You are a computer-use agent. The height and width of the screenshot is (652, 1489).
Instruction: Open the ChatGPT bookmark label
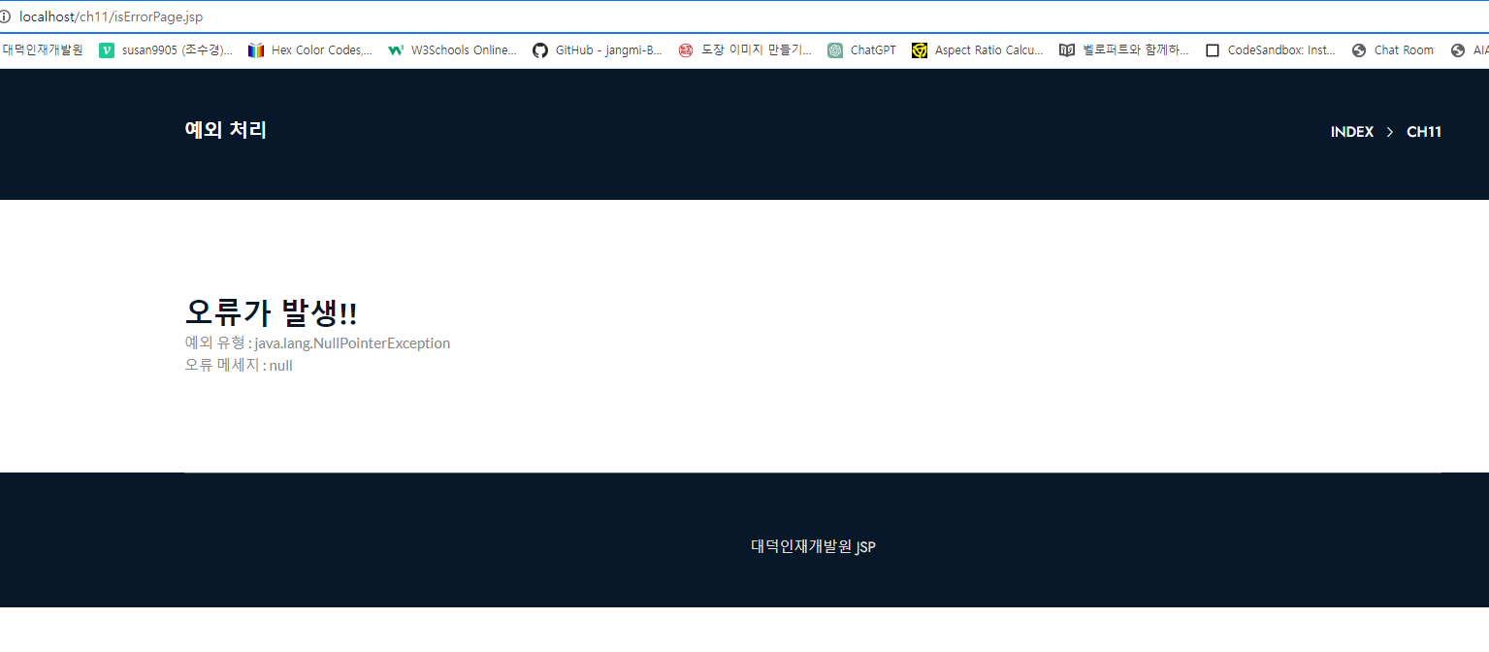pyautogui.click(x=873, y=50)
